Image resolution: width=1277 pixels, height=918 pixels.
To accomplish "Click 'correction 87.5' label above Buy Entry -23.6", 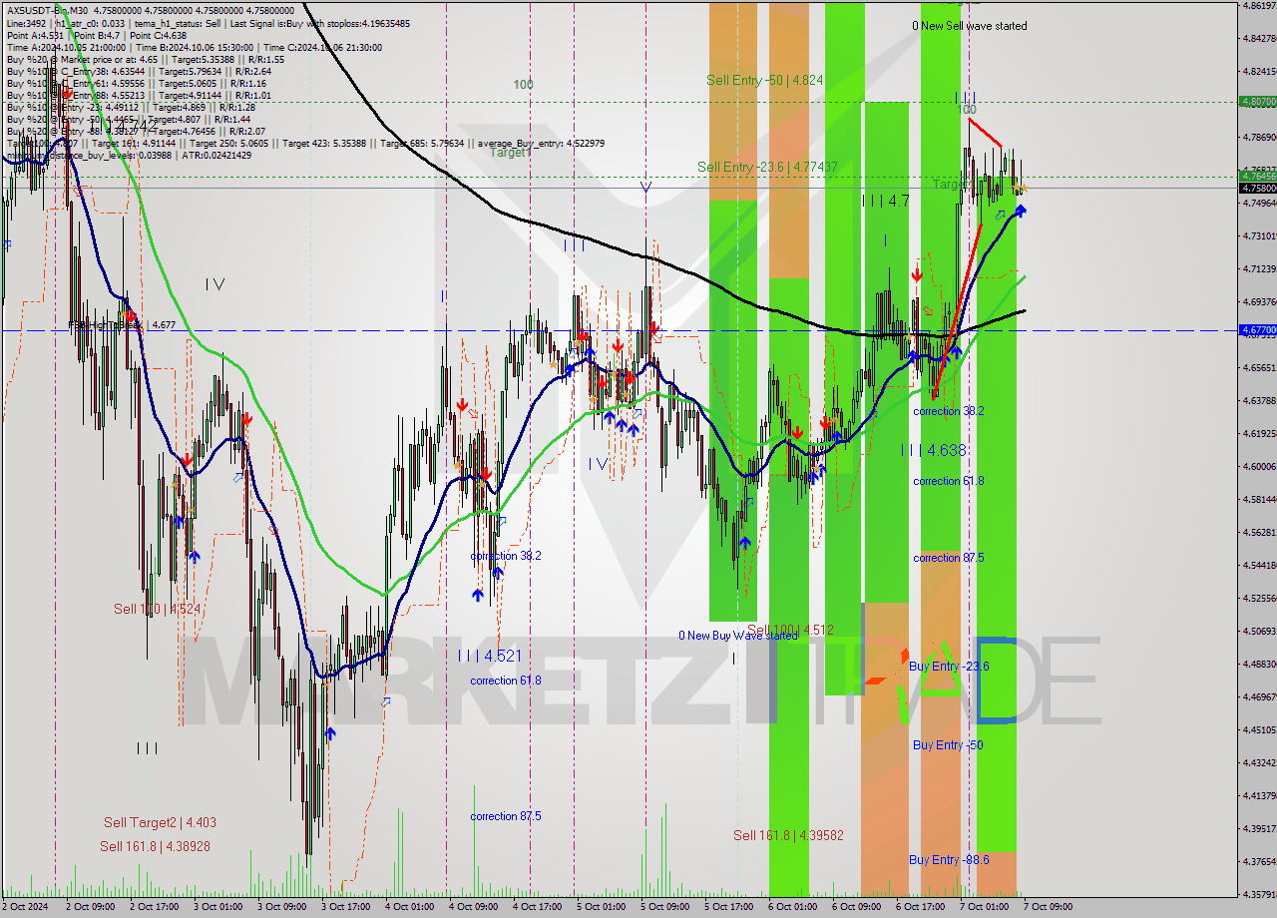I will click(949, 558).
